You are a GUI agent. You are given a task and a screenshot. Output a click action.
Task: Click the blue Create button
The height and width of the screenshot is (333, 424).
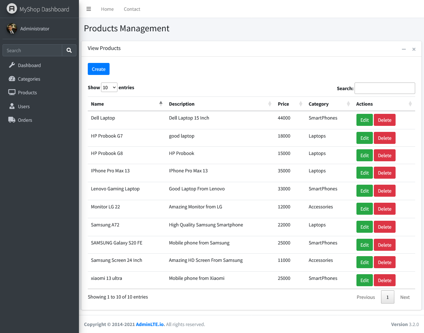pos(99,69)
